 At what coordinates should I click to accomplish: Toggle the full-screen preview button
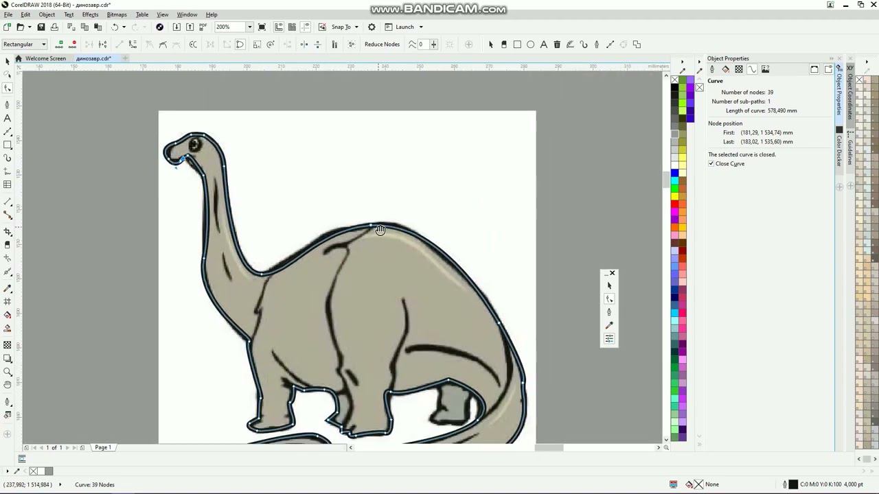click(262, 27)
